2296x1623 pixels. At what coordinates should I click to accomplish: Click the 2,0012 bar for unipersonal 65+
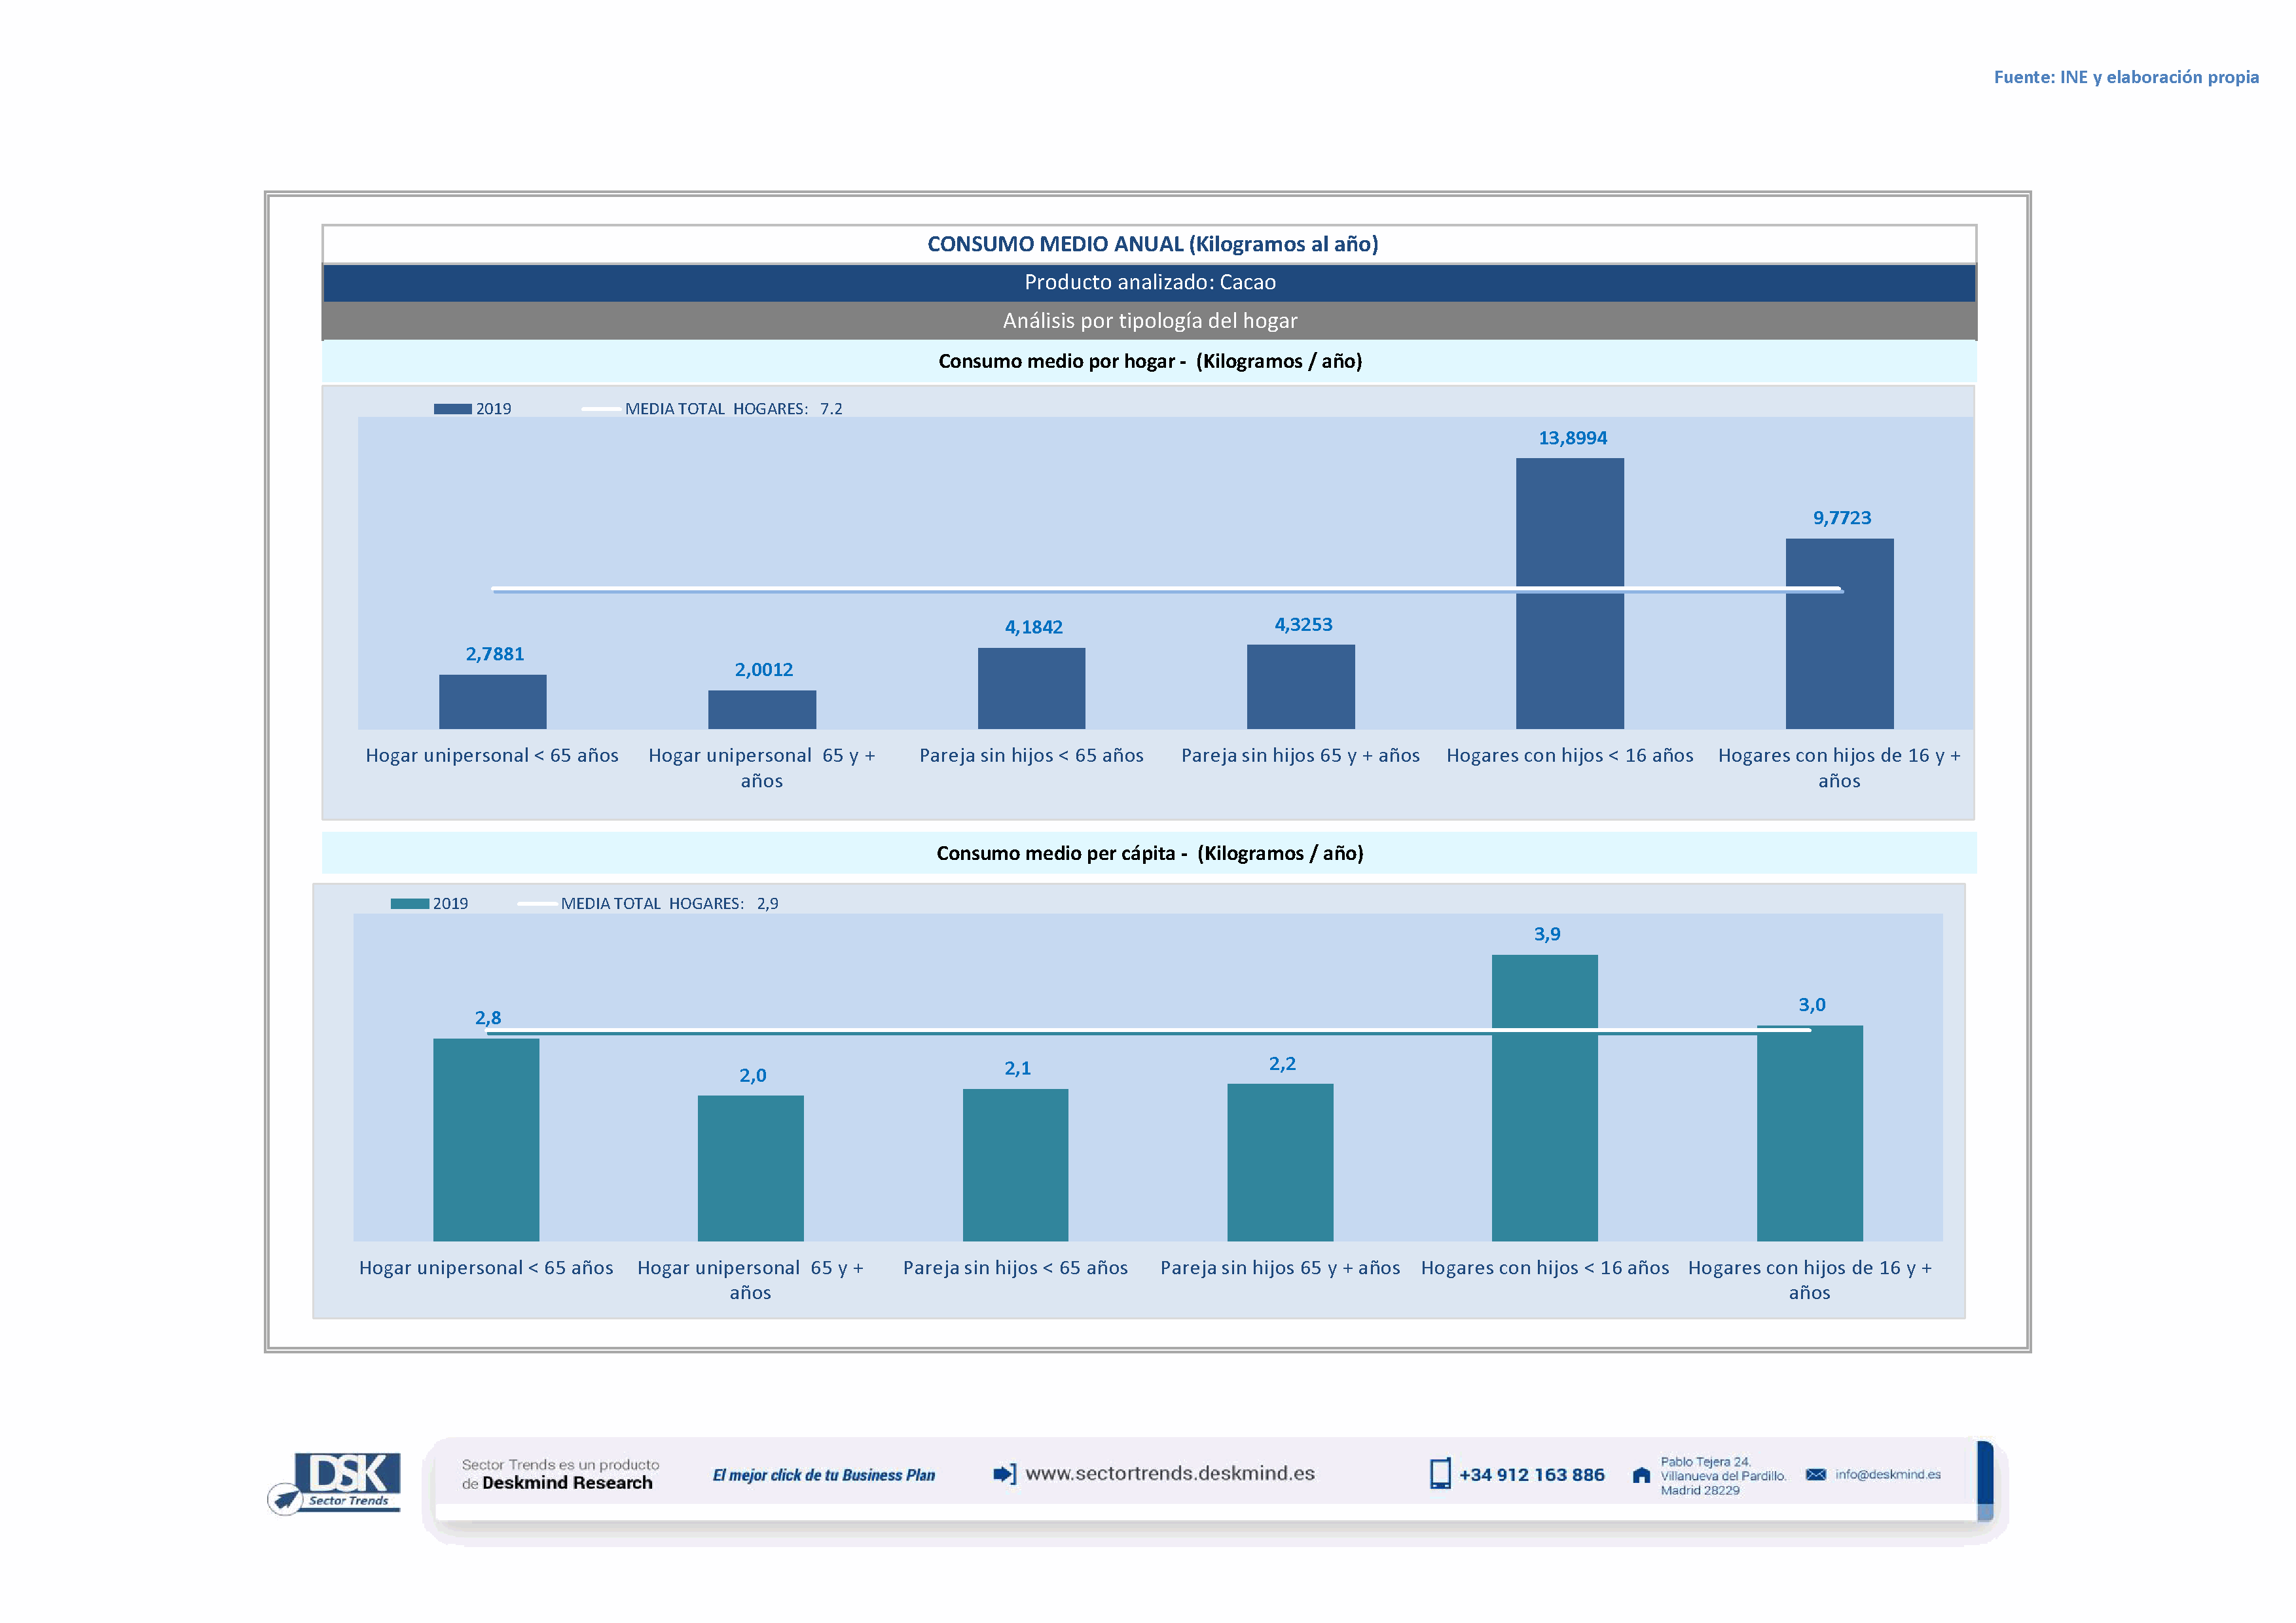point(762,709)
